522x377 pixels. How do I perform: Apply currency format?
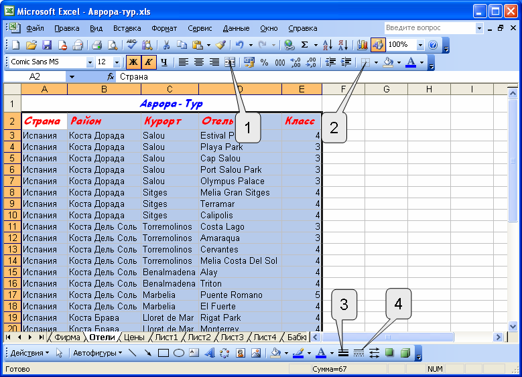tap(249, 62)
